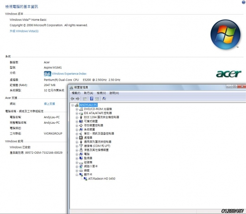Select the IEEE 1394 匯流排主機控制器 label

click(101, 117)
